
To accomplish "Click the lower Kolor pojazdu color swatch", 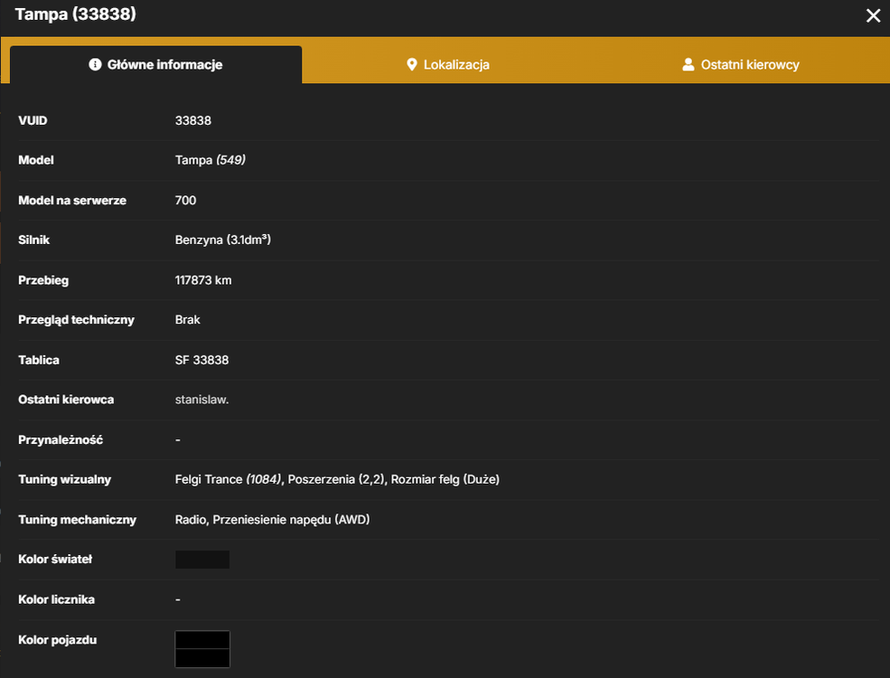I will [202, 658].
